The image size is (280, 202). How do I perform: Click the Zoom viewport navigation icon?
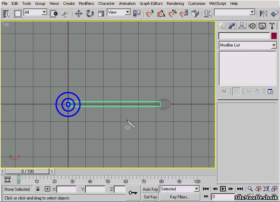click(250, 189)
